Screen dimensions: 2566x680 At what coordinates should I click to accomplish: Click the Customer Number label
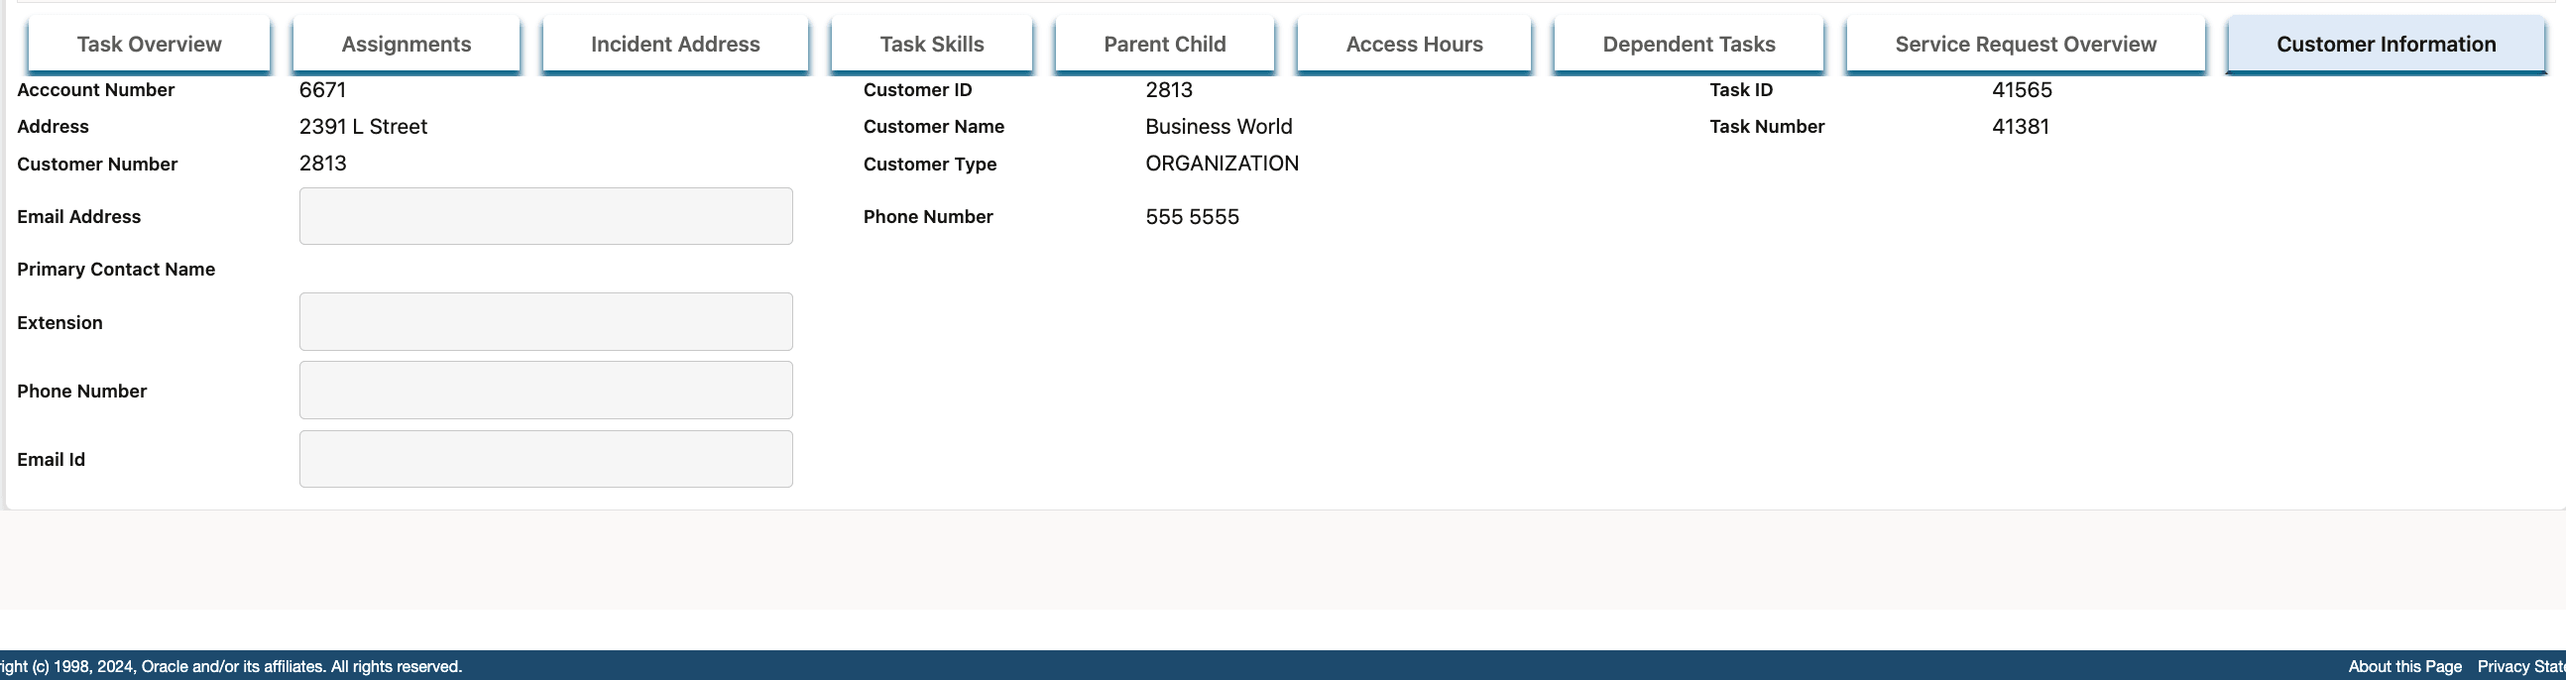pyautogui.click(x=97, y=165)
